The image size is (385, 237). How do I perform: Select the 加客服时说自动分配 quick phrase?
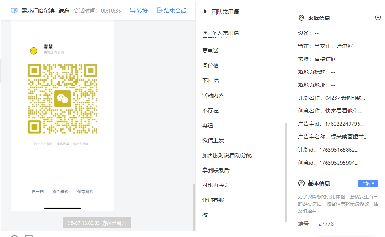pyautogui.click(x=226, y=155)
